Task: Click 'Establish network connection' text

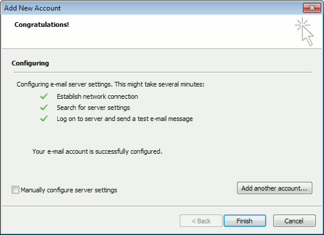Action: (x=97, y=96)
